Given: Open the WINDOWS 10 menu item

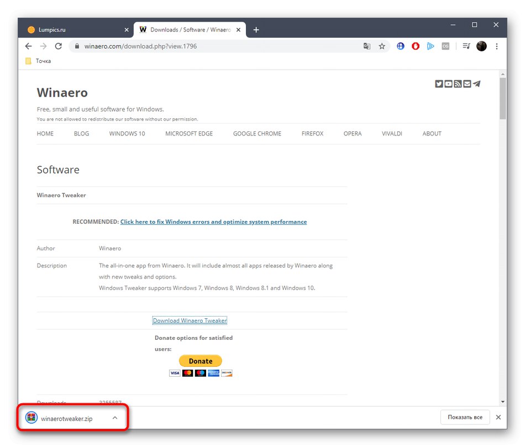Looking at the screenshot, I should point(127,134).
